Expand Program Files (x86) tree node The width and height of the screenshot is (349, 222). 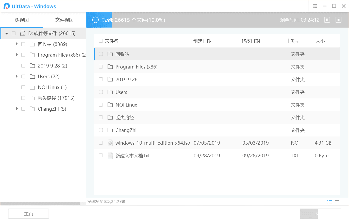(x=17, y=55)
